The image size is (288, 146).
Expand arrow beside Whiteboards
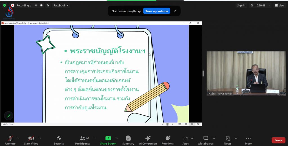[x=214, y=138]
